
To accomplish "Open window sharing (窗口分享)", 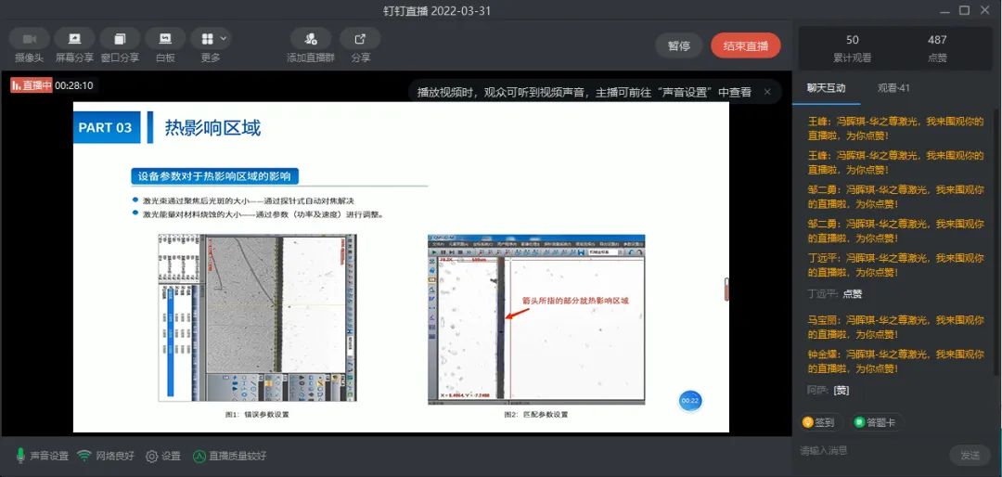I will coord(120,39).
